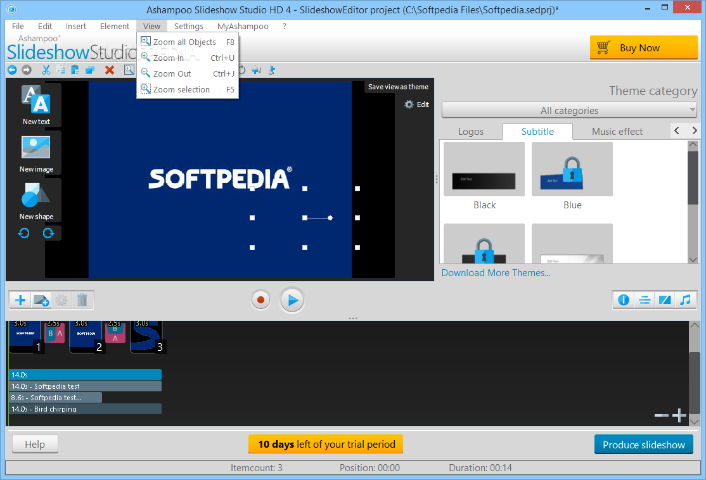Click Save view as theme button
The width and height of the screenshot is (706, 480).
tap(398, 87)
